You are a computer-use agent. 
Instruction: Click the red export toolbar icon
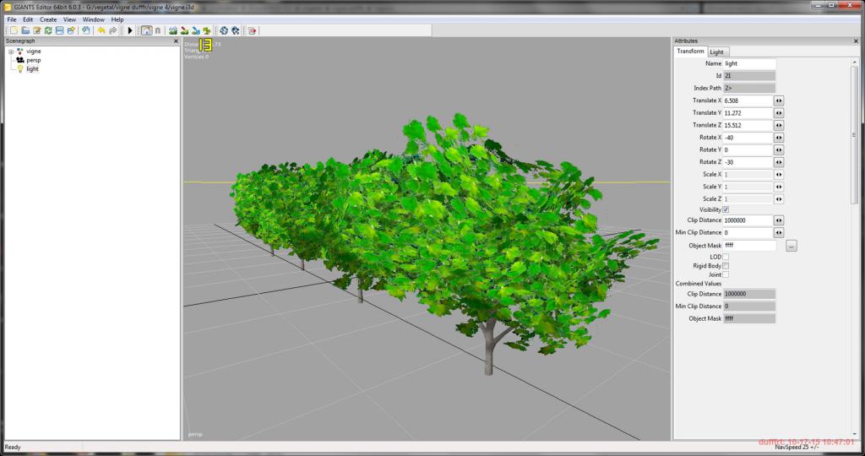coord(252,31)
